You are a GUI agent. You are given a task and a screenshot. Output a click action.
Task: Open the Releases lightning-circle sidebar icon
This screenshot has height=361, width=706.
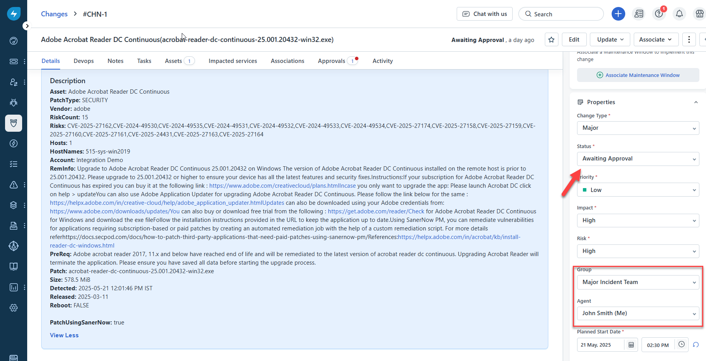coord(14,143)
